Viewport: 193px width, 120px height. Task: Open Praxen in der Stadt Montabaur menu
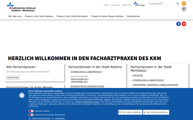pyautogui.click(x=72, y=16)
